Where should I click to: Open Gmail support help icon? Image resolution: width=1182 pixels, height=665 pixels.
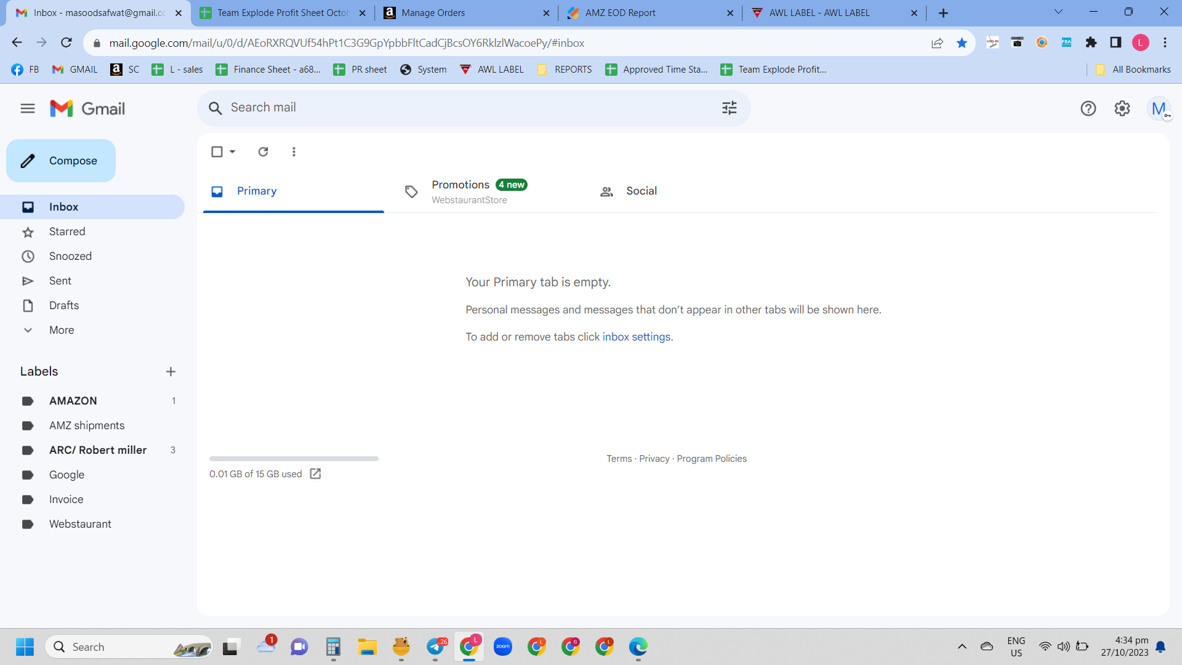(1088, 108)
